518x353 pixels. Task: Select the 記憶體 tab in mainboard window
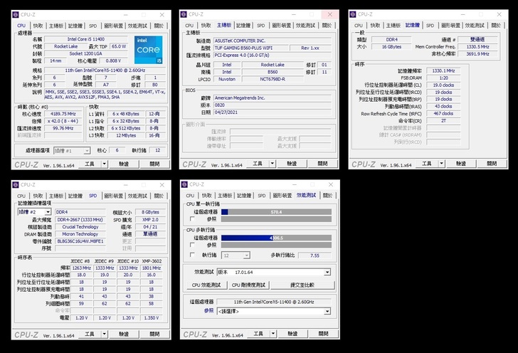tap(243, 25)
